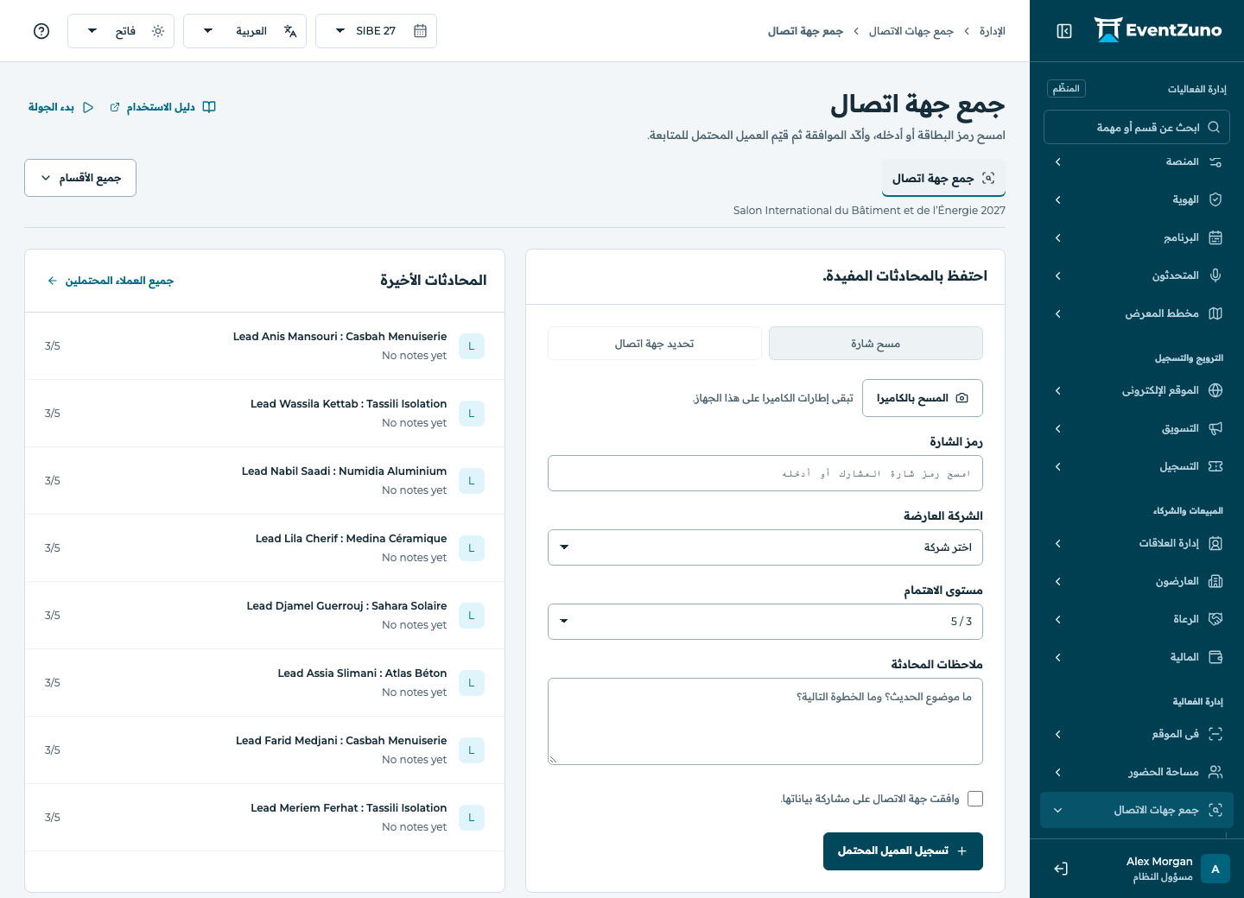Click the تسجيل العميل المحتمل button
Viewport: 1244px width, 898px height.
(903, 851)
